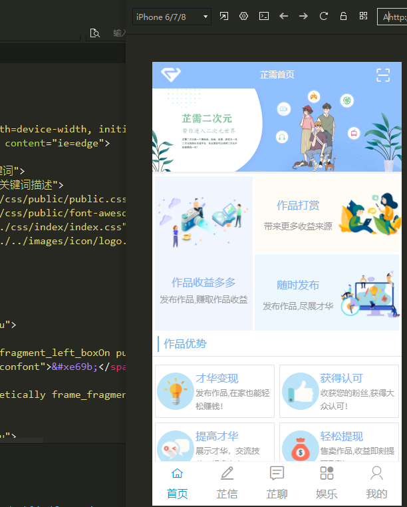Click the money bag icon for 轻松提现

click(x=301, y=447)
